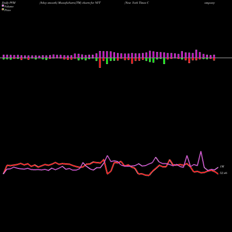The height and width of the screenshot is (232, 232).
Task: Click the Volume legend purple swatch
Action: click(x=3, y=6)
